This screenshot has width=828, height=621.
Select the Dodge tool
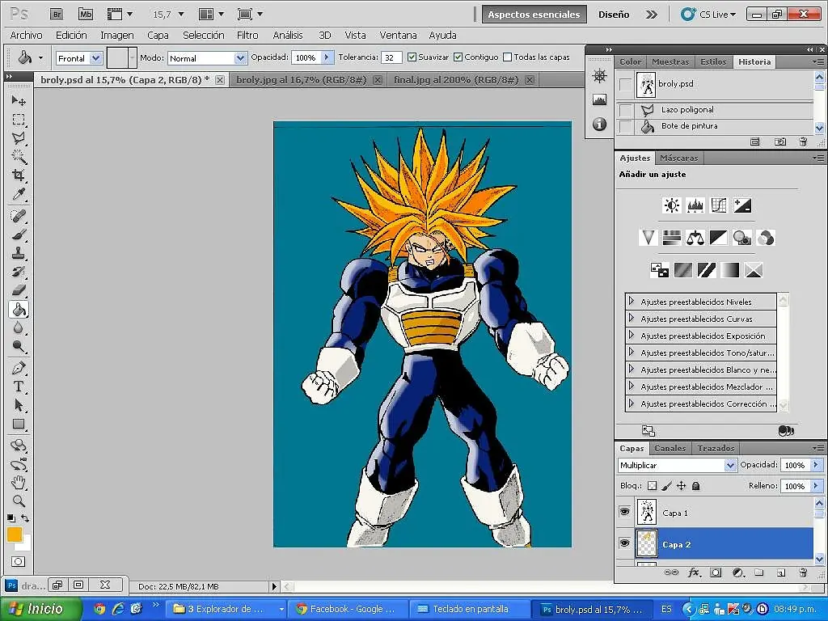click(x=19, y=346)
